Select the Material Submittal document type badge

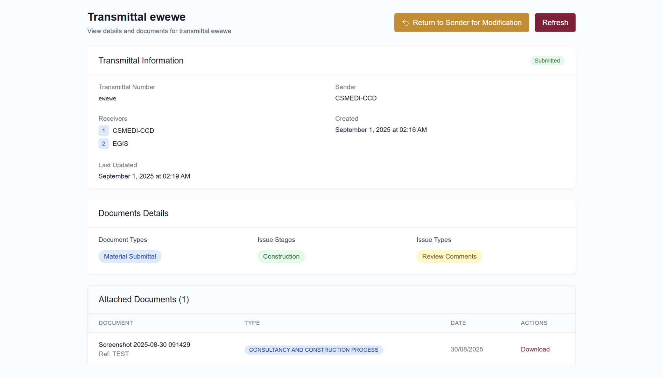coord(130,256)
